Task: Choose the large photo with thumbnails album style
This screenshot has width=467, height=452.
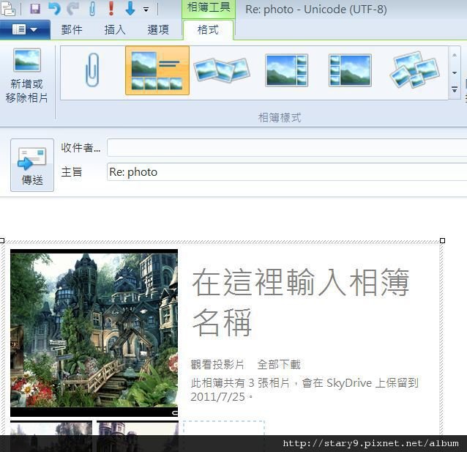Action: [157, 70]
